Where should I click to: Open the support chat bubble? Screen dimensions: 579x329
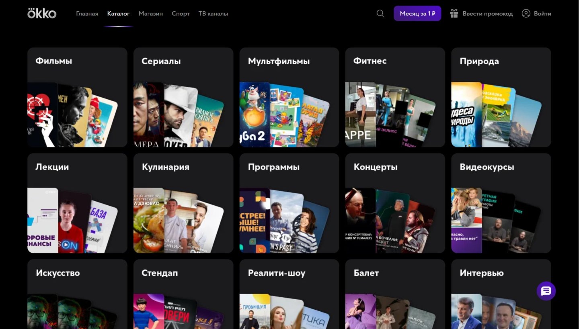[546, 291]
